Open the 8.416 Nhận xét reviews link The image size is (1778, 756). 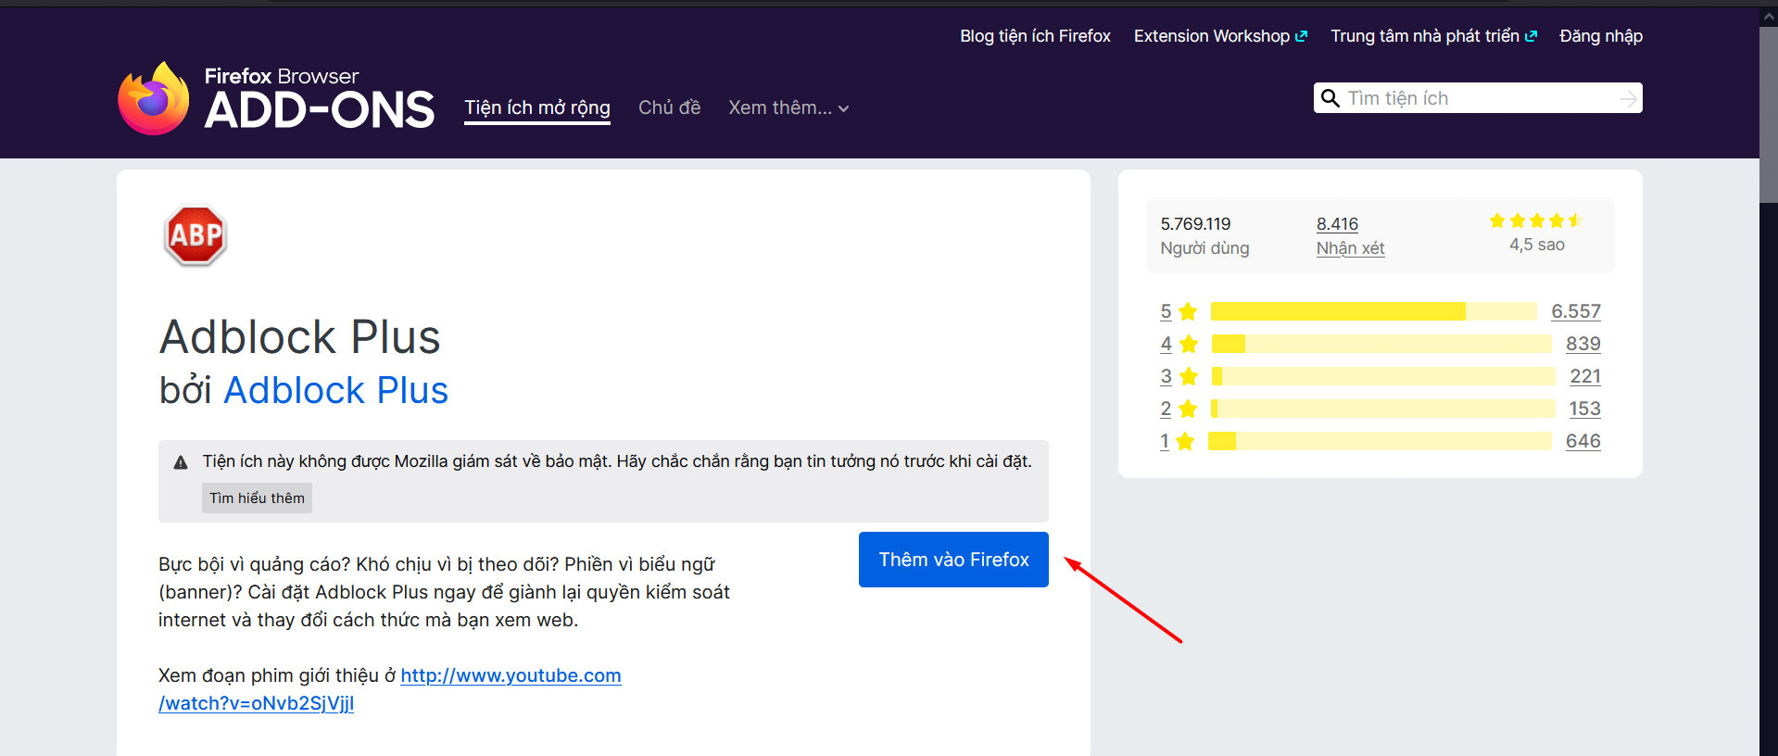tap(1350, 235)
